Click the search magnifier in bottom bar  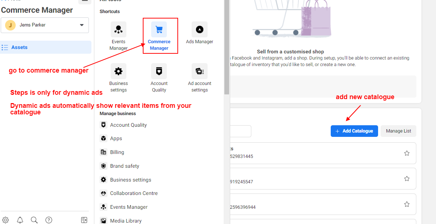tap(34, 220)
